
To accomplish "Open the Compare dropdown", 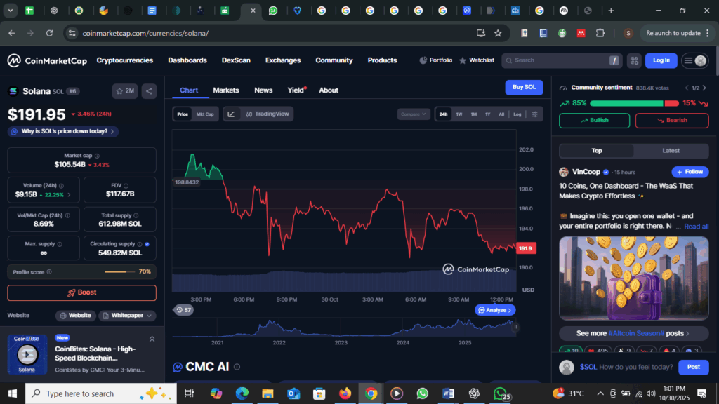I will coord(414,114).
